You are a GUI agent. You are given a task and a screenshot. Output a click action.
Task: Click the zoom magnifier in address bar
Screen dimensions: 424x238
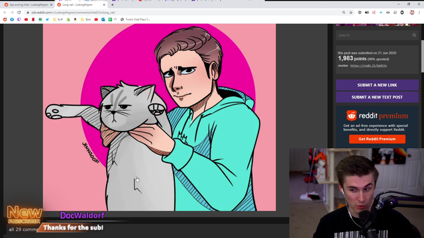(x=344, y=13)
